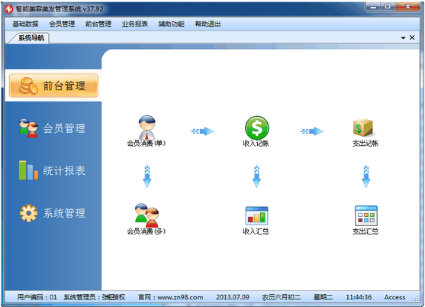Click the coins icon on 前台管理

click(28, 86)
